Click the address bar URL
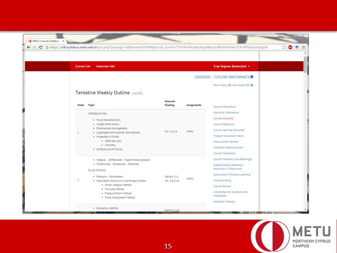The image size is (337, 253). 159,47
